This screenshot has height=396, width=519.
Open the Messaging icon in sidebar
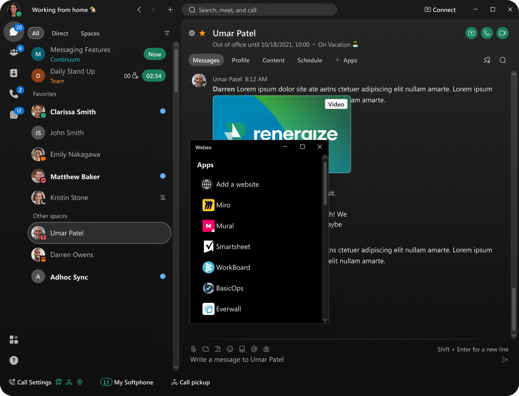[14, 32]
